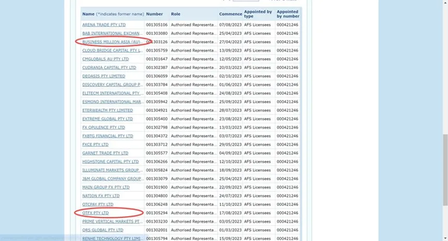Click the Role column header
448x241 pixels.
pyautogui.click(x=176, y=14)
